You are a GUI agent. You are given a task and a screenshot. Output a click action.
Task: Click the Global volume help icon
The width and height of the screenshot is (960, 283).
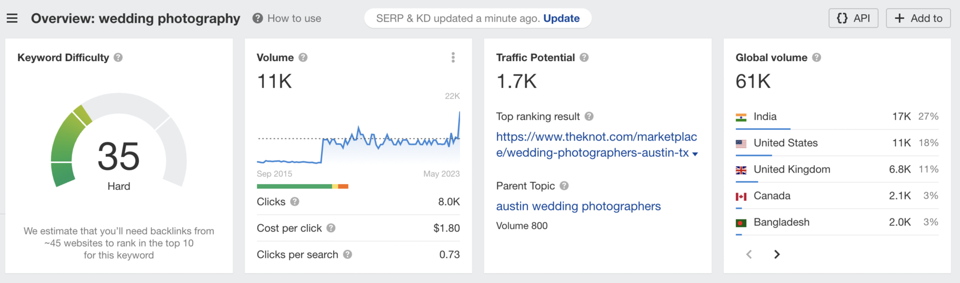click(817, 57)
